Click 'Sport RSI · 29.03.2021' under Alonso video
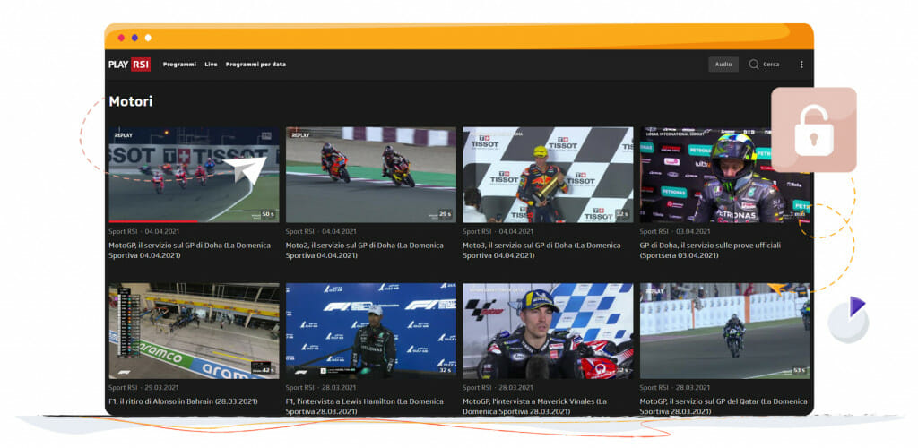This screenshot has height=448, width=918. [143, 387]
